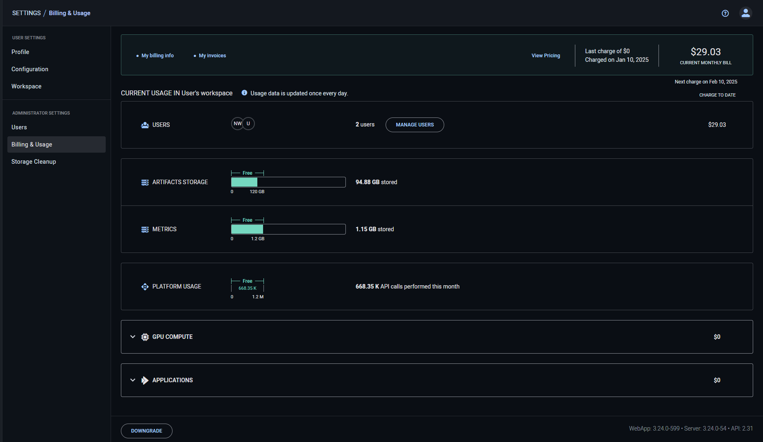Click the Applications icon
The width and height of the screenshot is (763, 442).
tap(145, 380)
